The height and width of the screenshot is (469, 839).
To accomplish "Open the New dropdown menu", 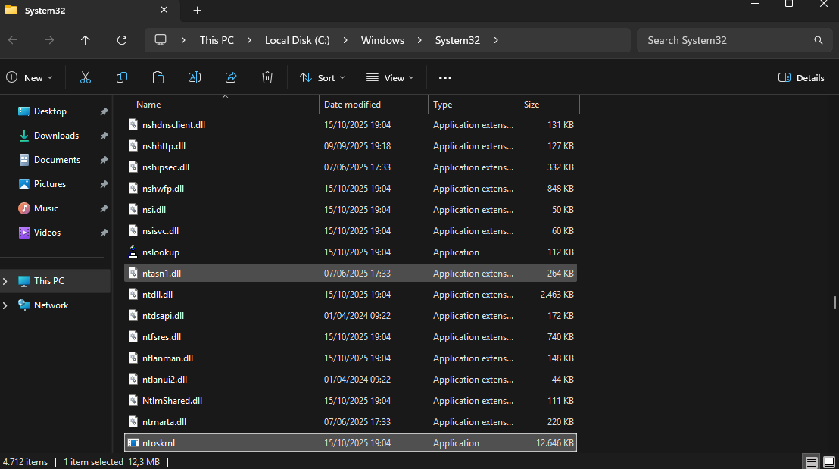I will tap(30, 77).
